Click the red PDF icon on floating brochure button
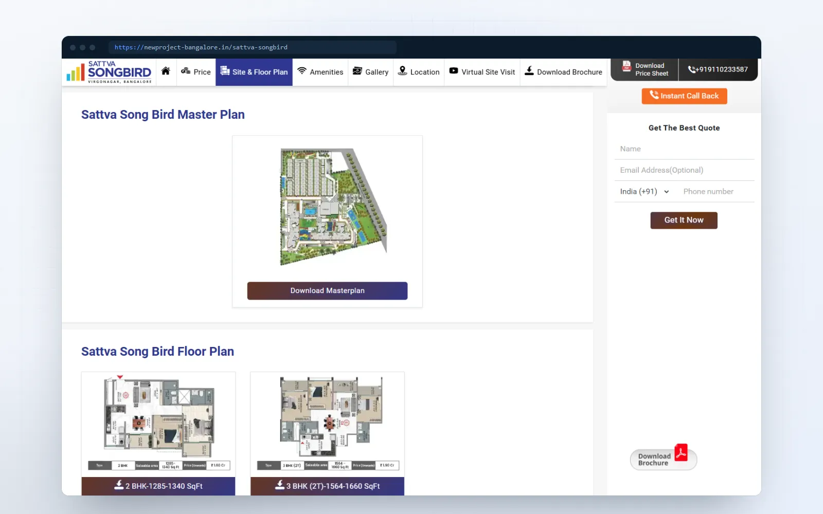This screenshot has width=823, height=514. point(681,452)
